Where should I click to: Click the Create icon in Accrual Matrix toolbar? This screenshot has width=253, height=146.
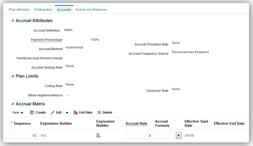point(32,112)
